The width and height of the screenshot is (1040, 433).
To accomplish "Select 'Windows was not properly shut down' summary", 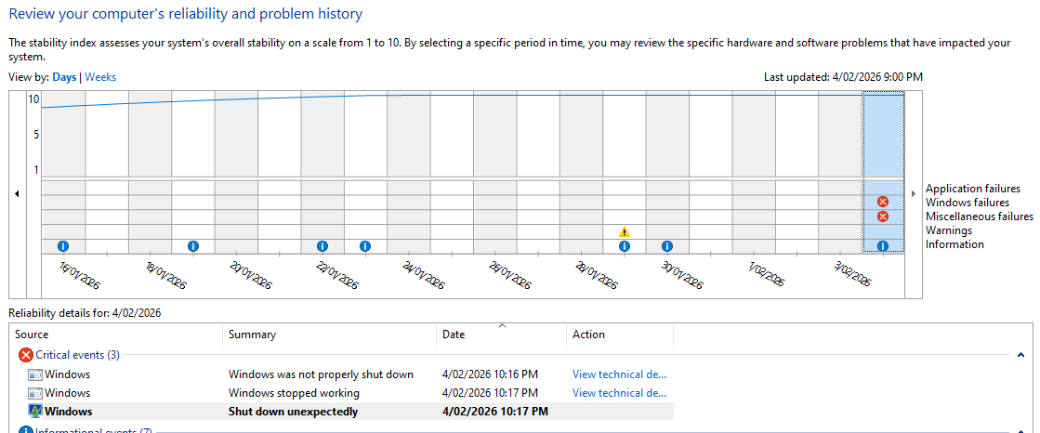I will [321, 374].
